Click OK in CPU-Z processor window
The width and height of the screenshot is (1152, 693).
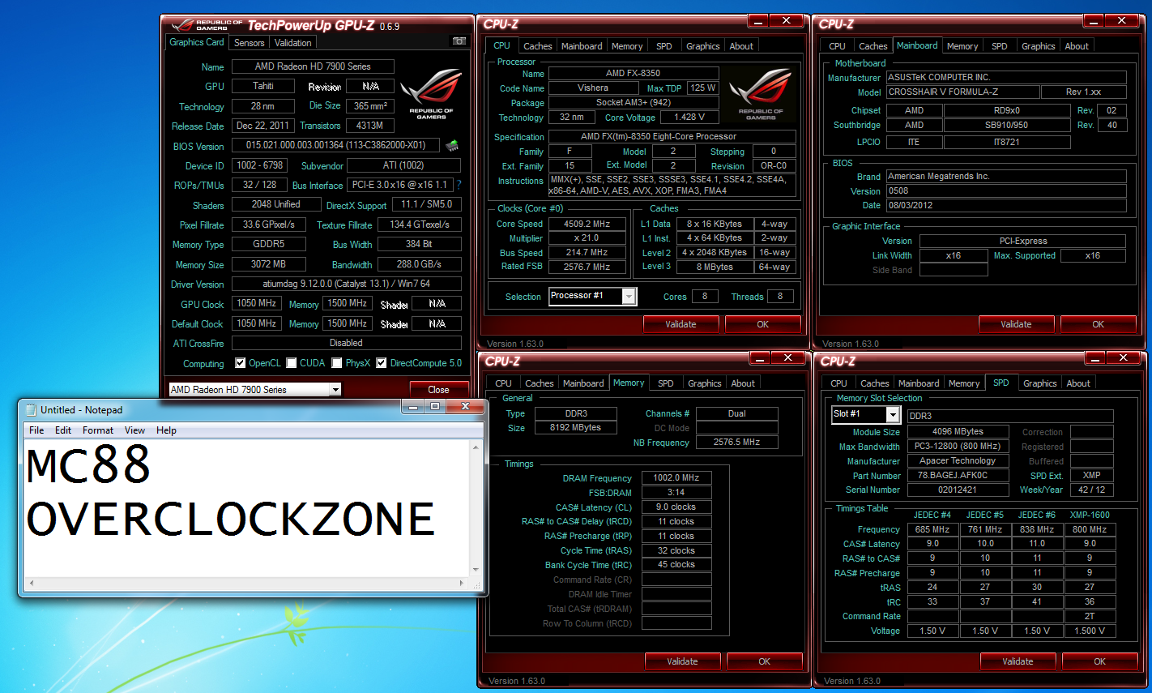coord(762,324)
